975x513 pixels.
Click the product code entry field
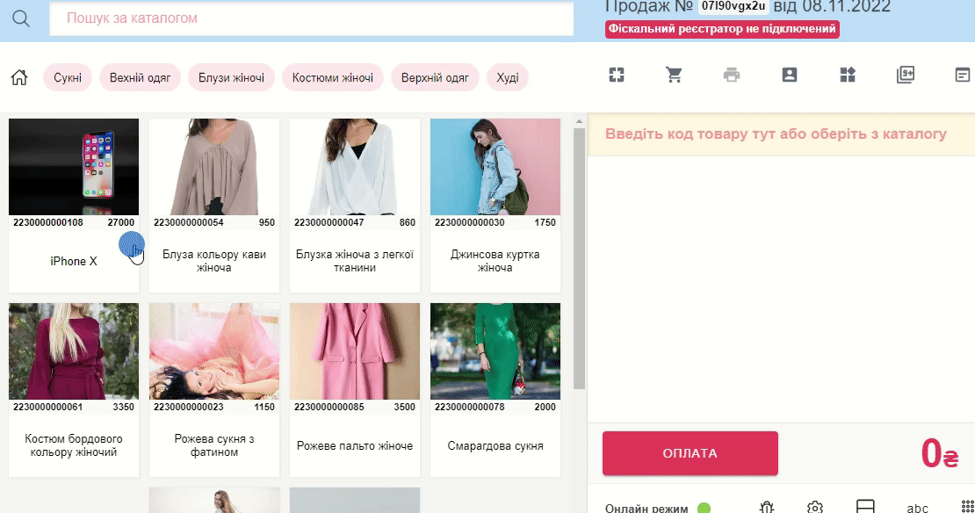[x=781, y=134]
